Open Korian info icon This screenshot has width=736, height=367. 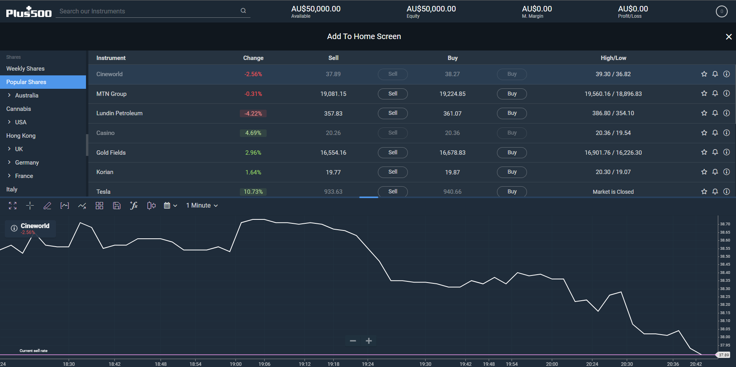tap(727, 172)
